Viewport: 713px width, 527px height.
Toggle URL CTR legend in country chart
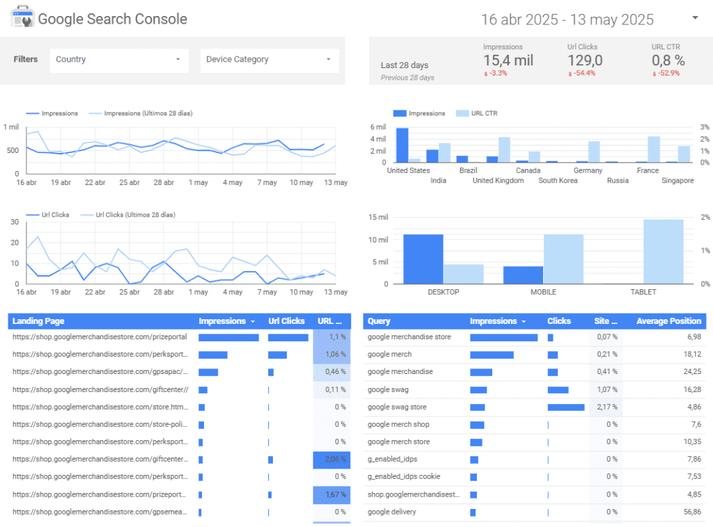477,113
